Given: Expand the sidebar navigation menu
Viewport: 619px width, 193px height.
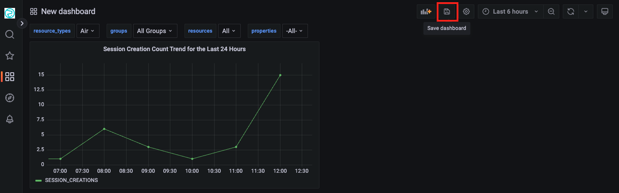Looking at the screenshot, I should pyautogui.click(x=22, y=23).
